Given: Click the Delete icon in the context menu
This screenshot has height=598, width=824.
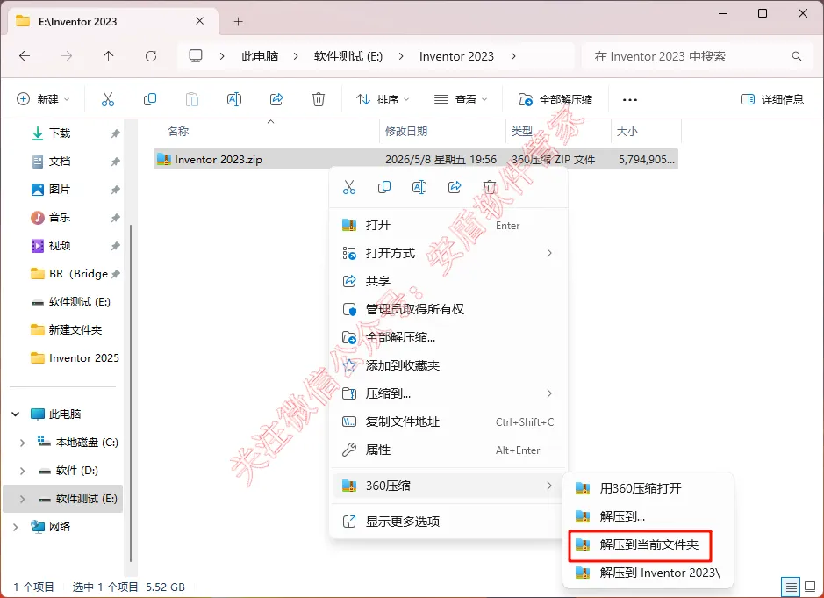Looking at the screenshot, I should [x=490, y=187].
